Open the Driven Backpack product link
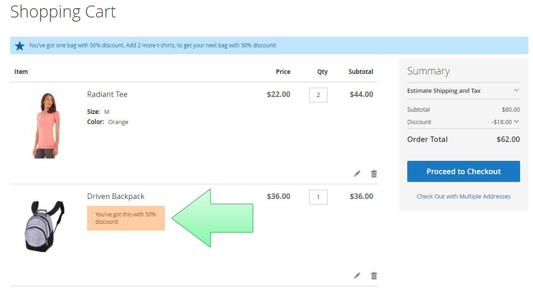Screen dimensions: 533x289 (116, 196)
